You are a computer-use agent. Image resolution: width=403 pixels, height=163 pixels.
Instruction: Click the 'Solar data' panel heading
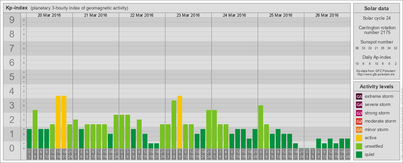376,8
